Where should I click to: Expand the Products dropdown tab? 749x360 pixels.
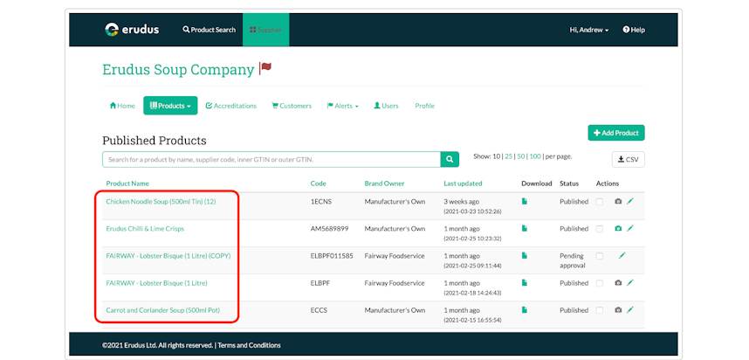[170, 106]
